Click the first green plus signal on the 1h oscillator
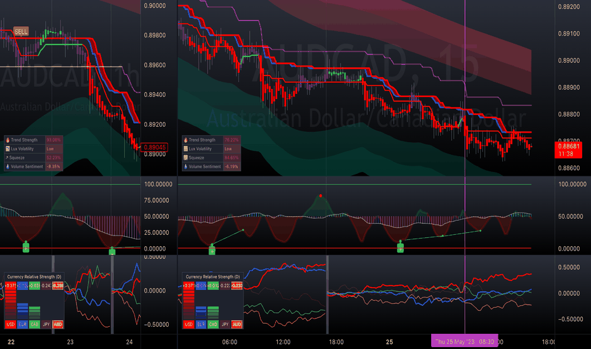This screenshot has height=349, width=591. point(25,247)
